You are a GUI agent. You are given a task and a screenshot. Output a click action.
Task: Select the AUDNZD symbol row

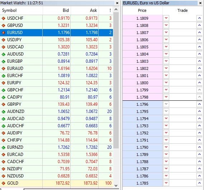[56, 111]
